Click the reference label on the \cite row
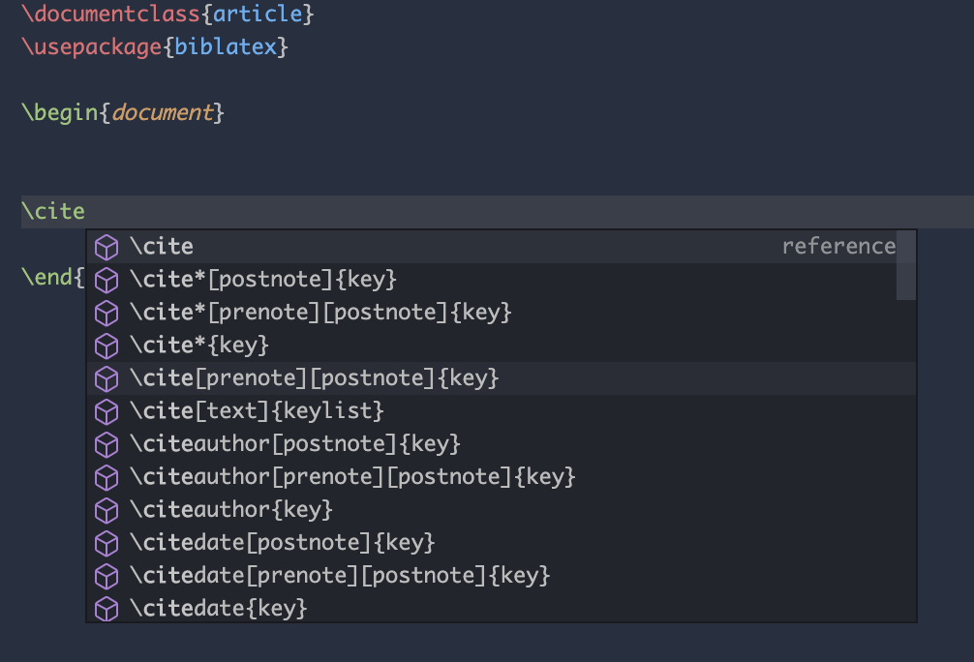Image resolution: width=974 pixels, height=662 pixels. click(x=839, y=246)
